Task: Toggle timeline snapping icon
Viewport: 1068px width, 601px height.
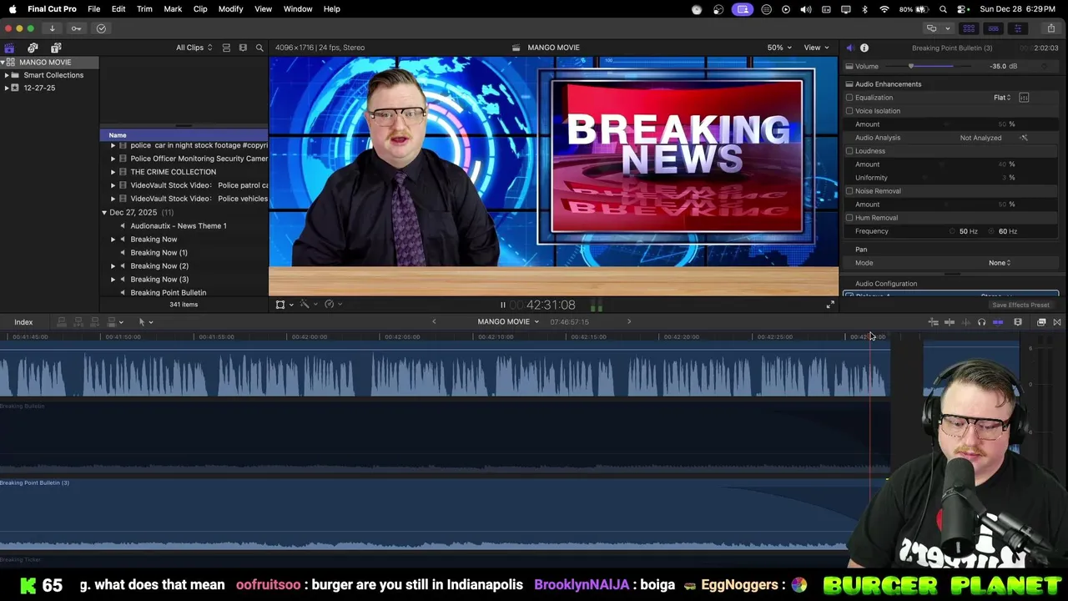Action: point(998,322)
